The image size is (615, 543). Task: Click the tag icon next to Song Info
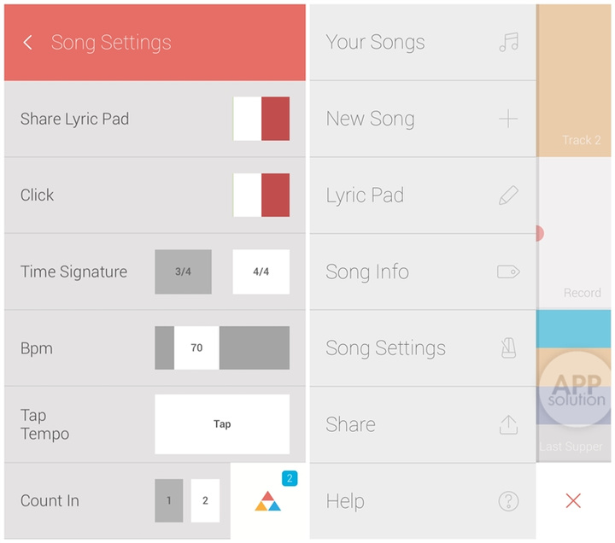pos(508,271)
